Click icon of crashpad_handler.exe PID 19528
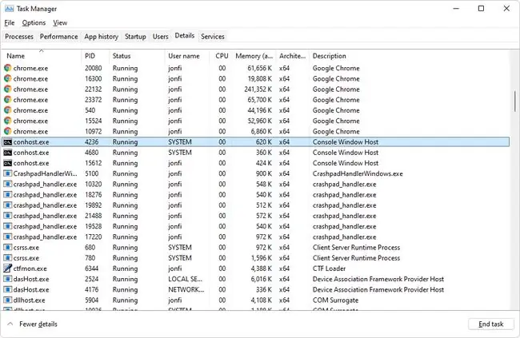The height and width of the screenshot is (338, 520). [x=8, y=227]
